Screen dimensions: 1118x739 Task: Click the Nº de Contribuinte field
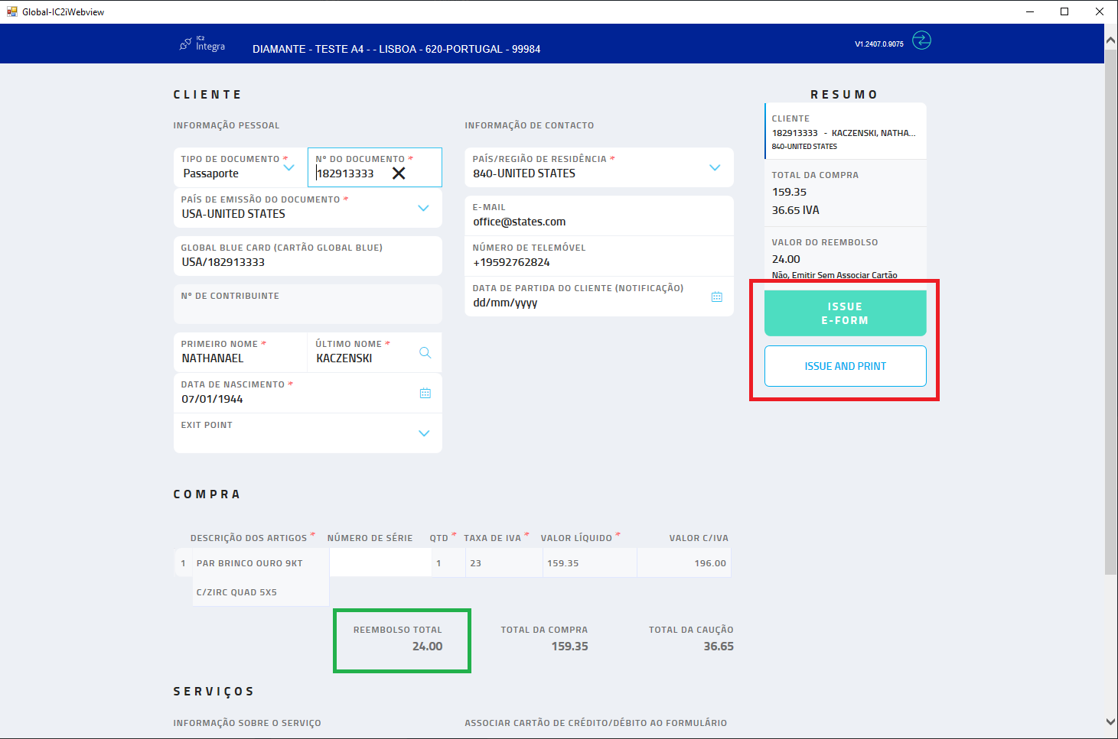pyautogui.click(x=308, y=310)
